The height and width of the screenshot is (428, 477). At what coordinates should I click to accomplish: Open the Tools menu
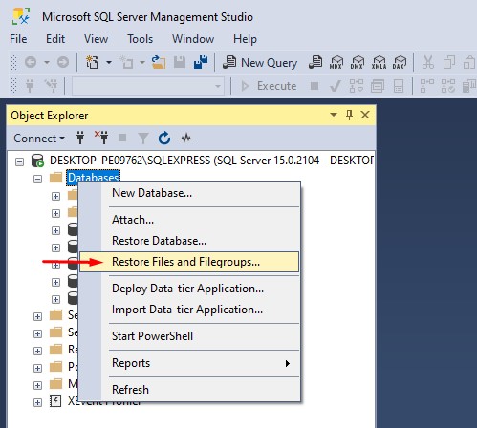140,39
